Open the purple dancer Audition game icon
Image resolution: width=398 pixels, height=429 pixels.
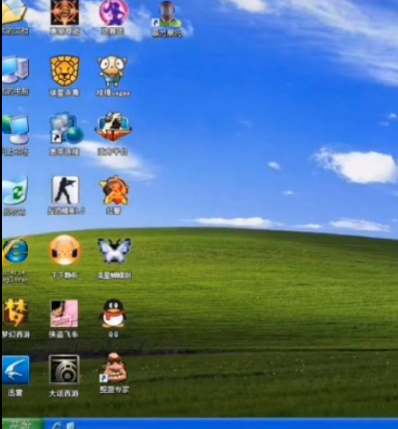(x=114, y=13)
